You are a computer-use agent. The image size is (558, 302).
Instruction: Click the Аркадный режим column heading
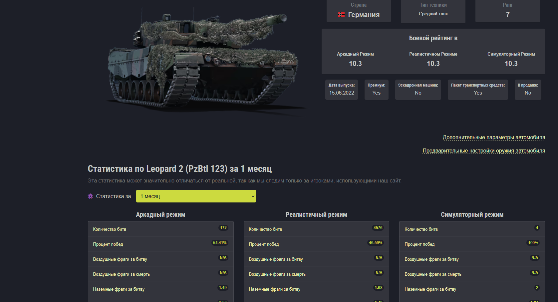click(x=160, y=215)
